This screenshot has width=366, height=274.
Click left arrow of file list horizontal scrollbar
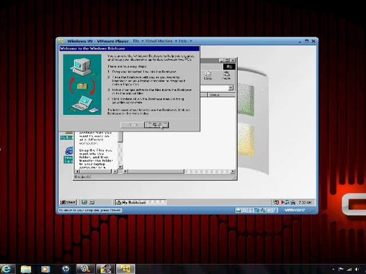(125, 171)
